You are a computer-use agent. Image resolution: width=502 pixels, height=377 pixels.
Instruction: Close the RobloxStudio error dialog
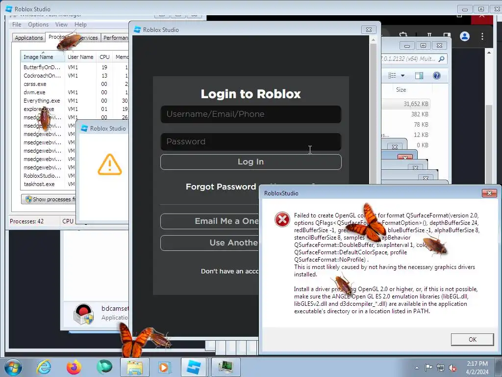point(489,193)
